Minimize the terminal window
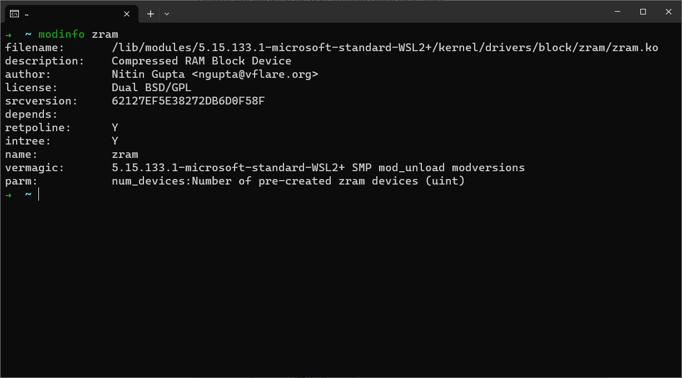The image size is (682, 378). point(618,12)
